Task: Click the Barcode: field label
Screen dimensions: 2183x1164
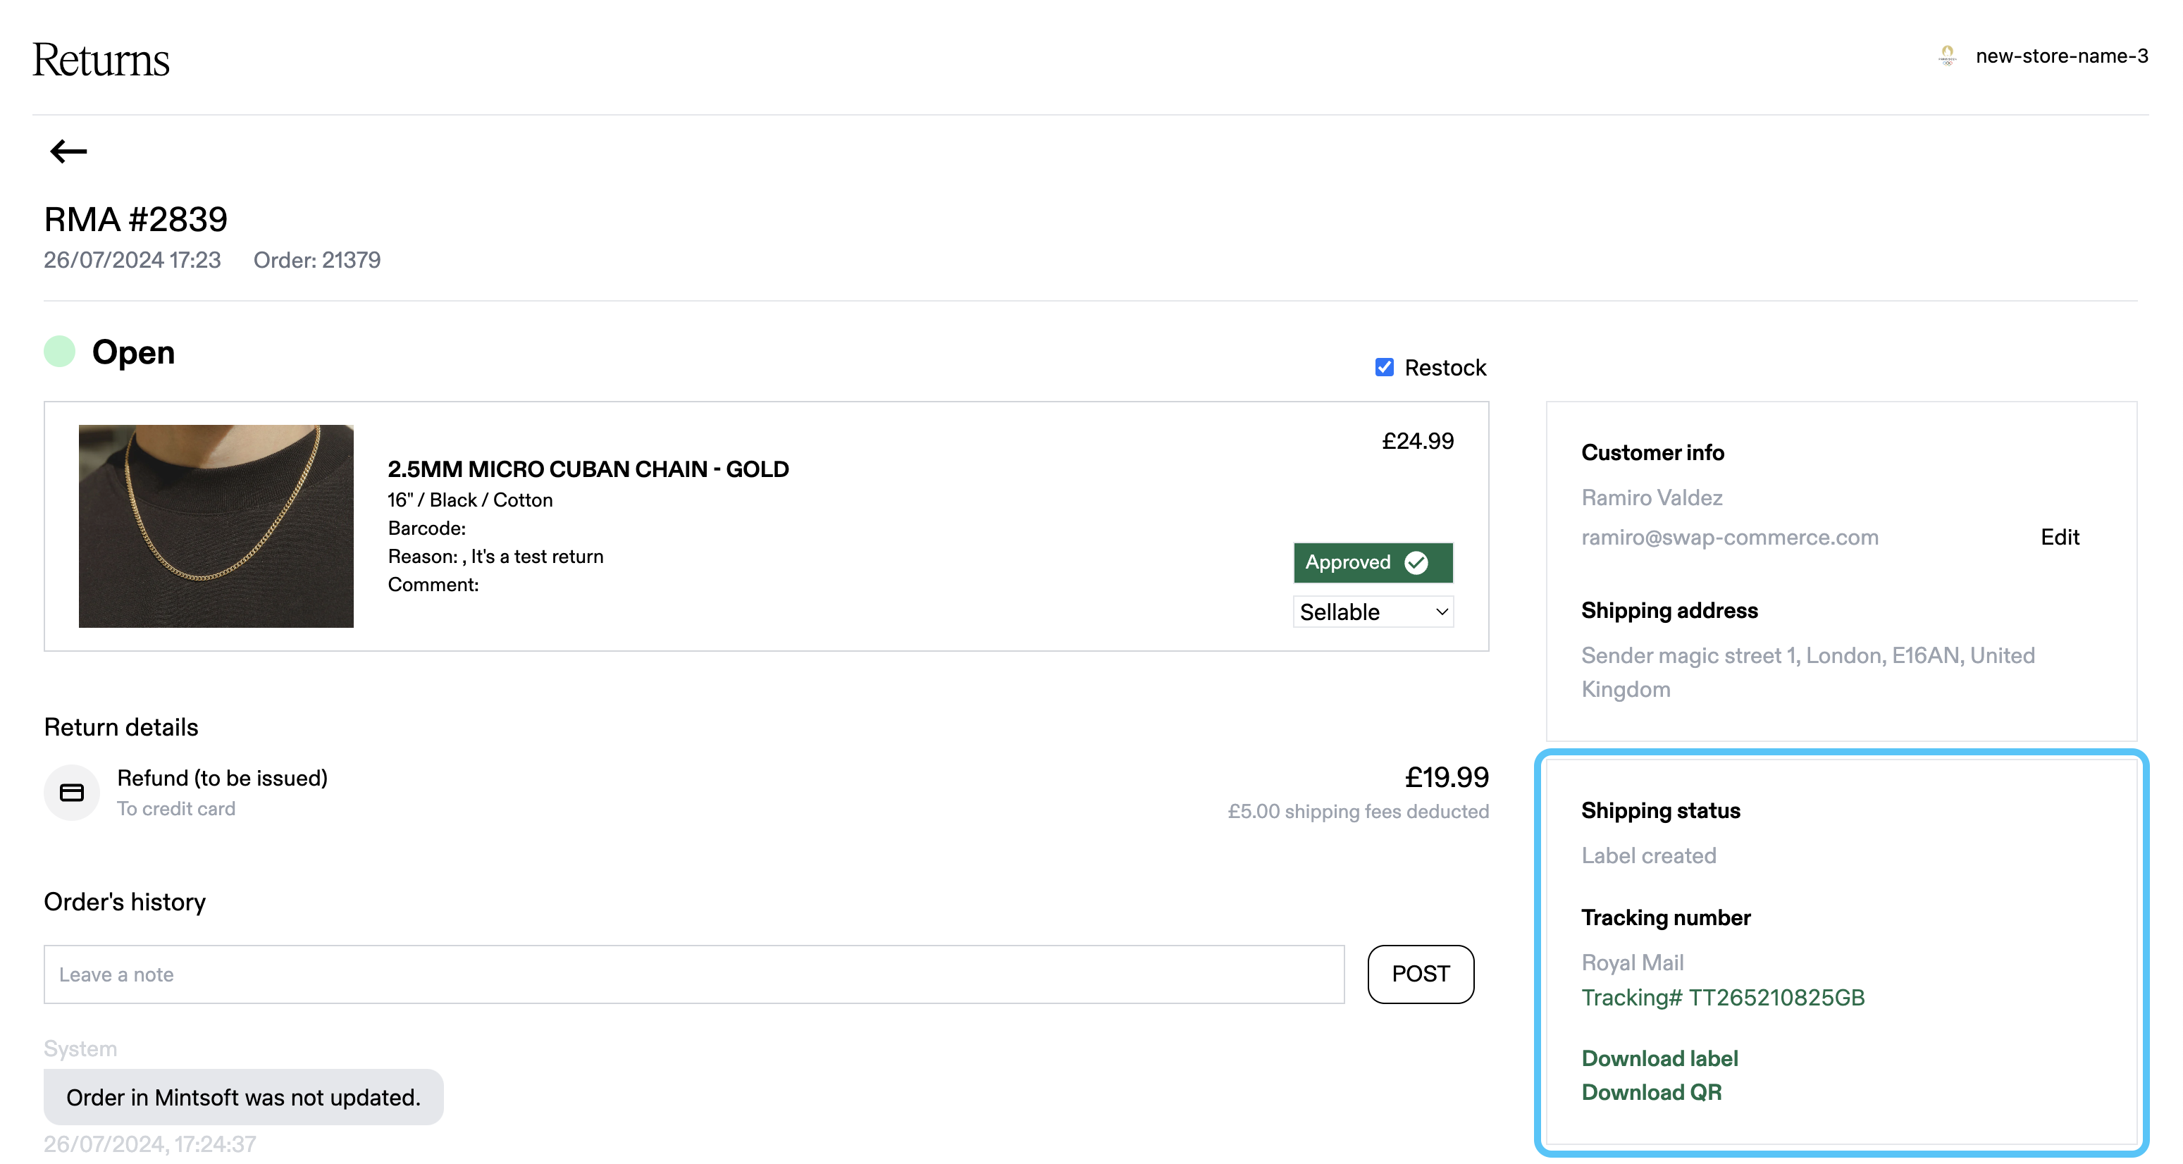Action: click(427, 528)
